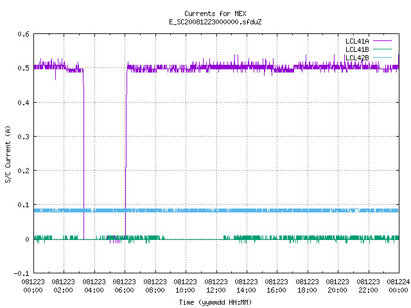Screen dimensions: 411x308
Task: Click the green LCL41B trace near 14:00
Action: (x=247, y=238)
